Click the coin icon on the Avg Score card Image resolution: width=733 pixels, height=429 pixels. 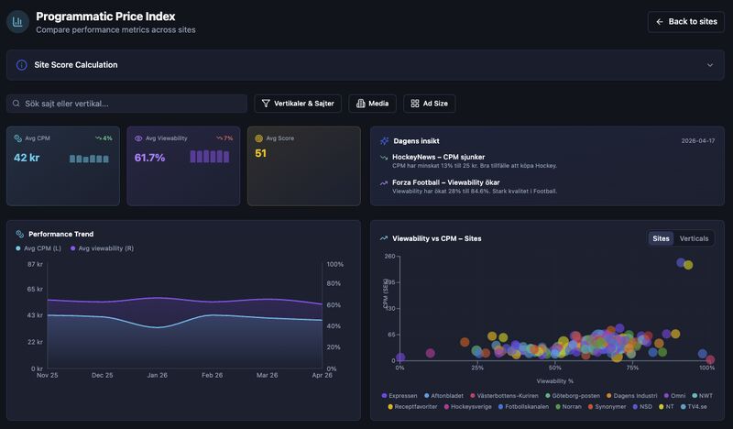click(258, 138)
